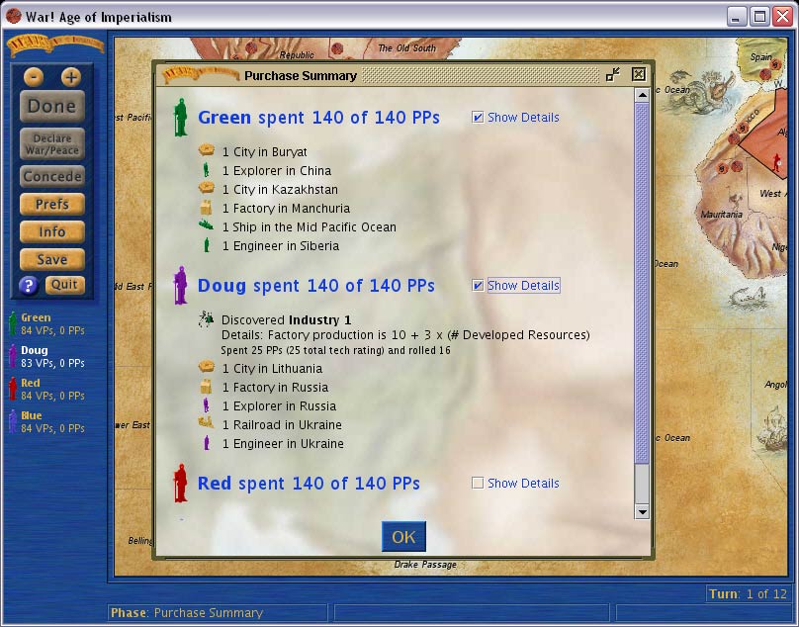Screen dimensions: 799x627
Task: Open the Prefs menu button
Action: (52, 205)
